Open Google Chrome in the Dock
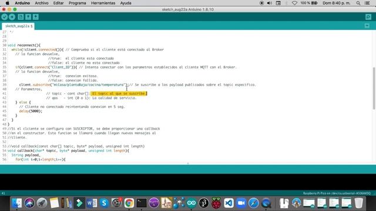This screenshot has width=376, height=211. (x=129, y=203)
